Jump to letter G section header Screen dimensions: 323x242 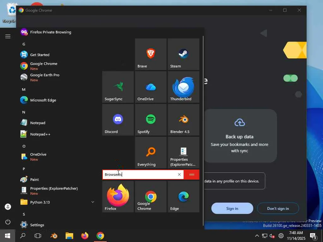(x=24, y=44)
